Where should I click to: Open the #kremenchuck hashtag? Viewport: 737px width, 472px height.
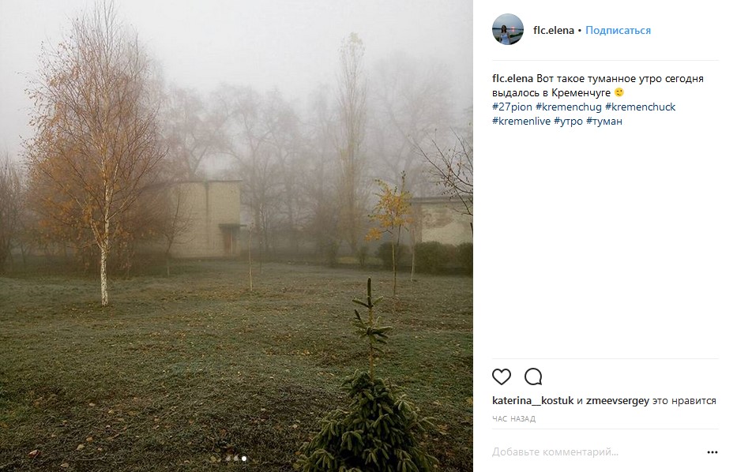pyautogui.click(x=640, y=107)
